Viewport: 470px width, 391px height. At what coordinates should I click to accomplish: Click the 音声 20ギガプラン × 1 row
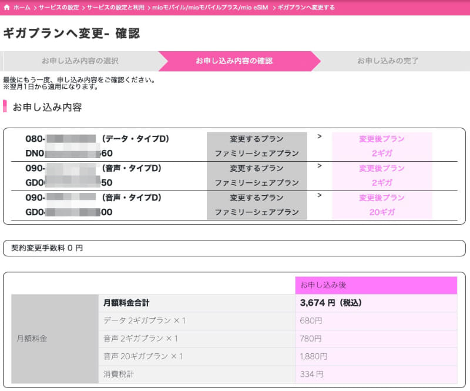(143, 356)
